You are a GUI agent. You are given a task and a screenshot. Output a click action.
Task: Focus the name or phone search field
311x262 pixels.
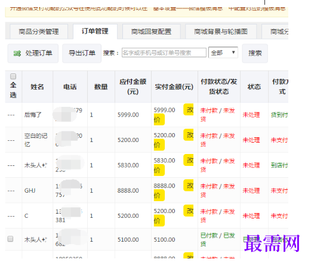tap(164, 53)
